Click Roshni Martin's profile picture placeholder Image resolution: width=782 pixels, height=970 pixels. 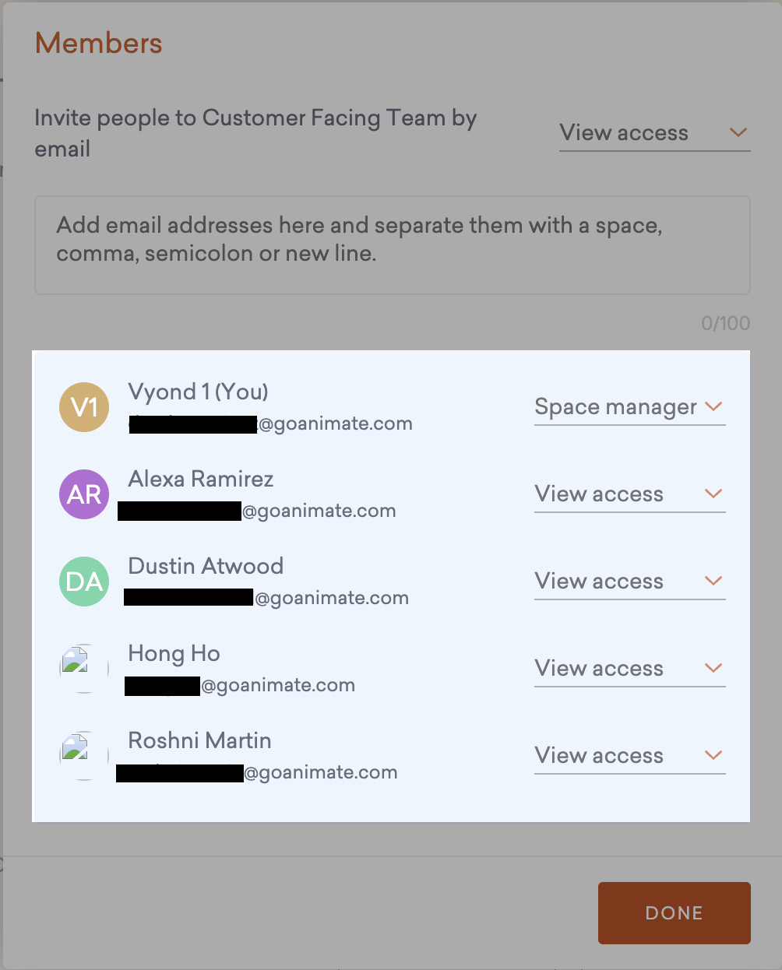click(84, 755)
